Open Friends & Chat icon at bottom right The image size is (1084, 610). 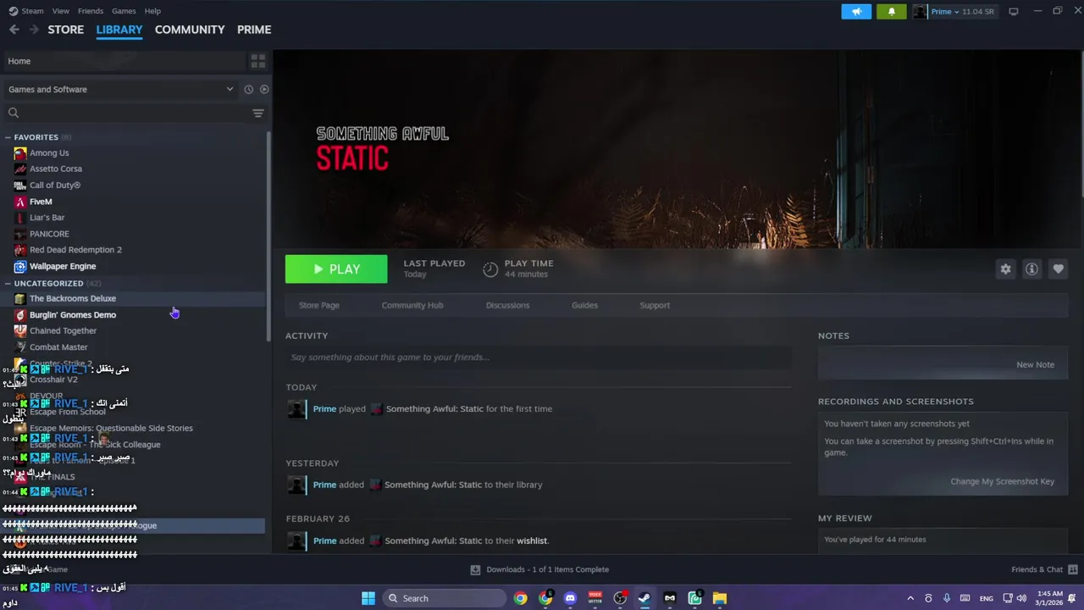point(1073,569)
